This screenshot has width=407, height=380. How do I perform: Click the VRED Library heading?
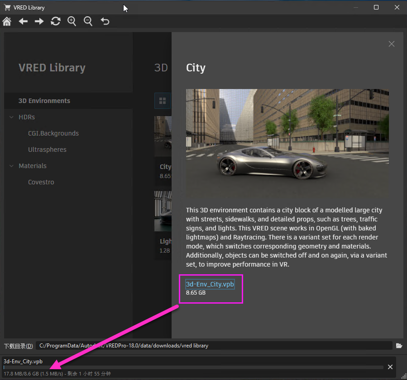(x=52, y=68)
